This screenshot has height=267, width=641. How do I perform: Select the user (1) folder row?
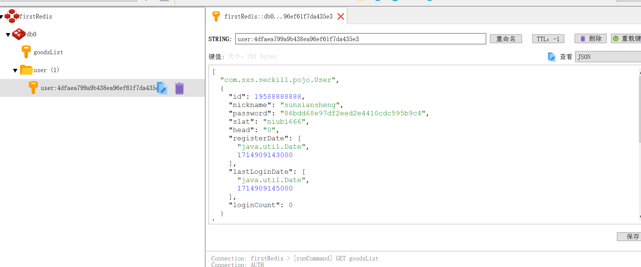[102, 70]
